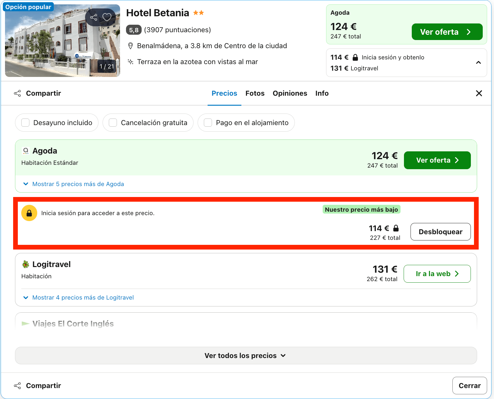Switch to the Precios tab
Screen dimensions: 494x399
(x=224, y=93)
